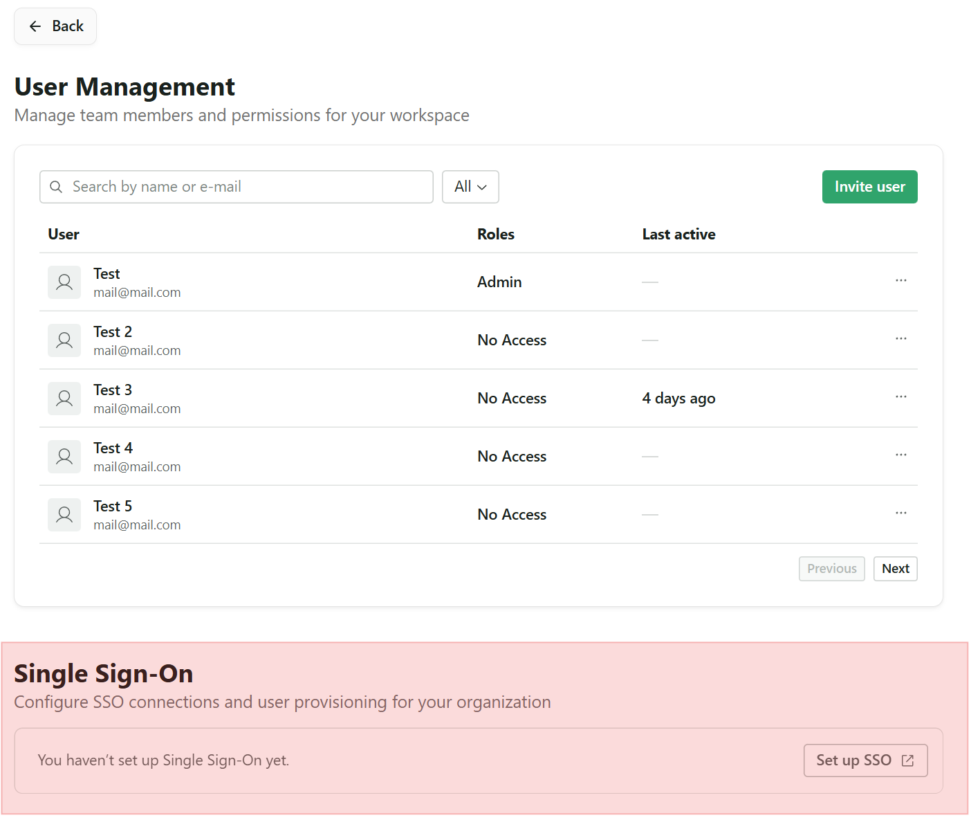This screenshot has height=838, width=980.
Task: Open the three-dot menu for Test 2
Action: coord(900,339)
